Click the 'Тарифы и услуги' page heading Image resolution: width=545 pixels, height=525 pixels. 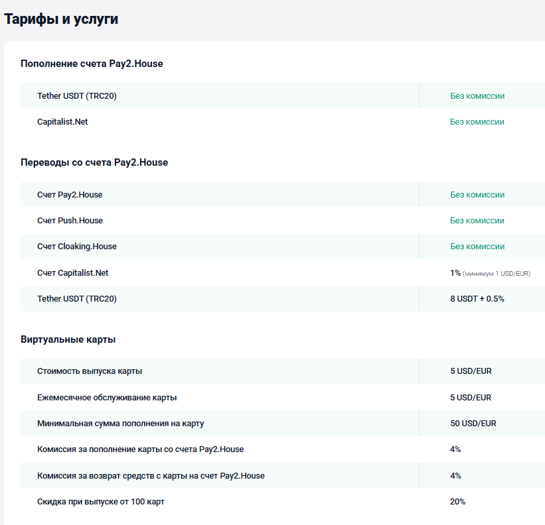61,19
